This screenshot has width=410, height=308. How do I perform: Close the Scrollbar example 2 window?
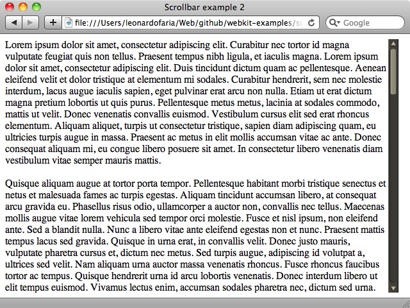10,7
